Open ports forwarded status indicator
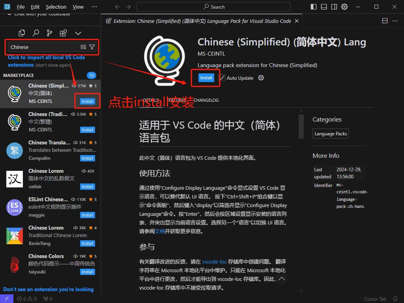Viewport: 404px width, 303px height. coord(48,299)
